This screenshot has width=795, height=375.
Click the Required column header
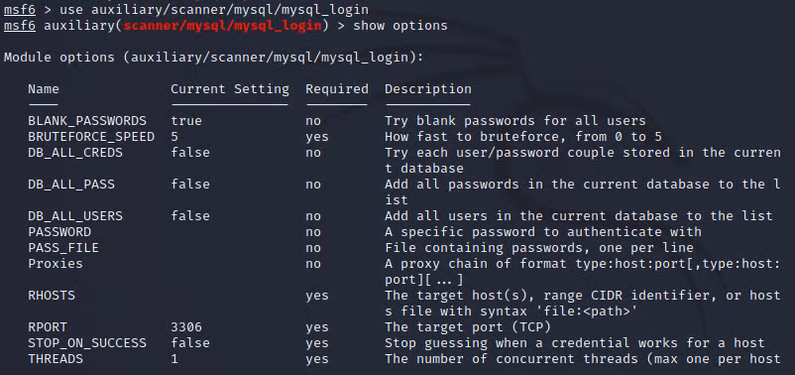point(337,89)
